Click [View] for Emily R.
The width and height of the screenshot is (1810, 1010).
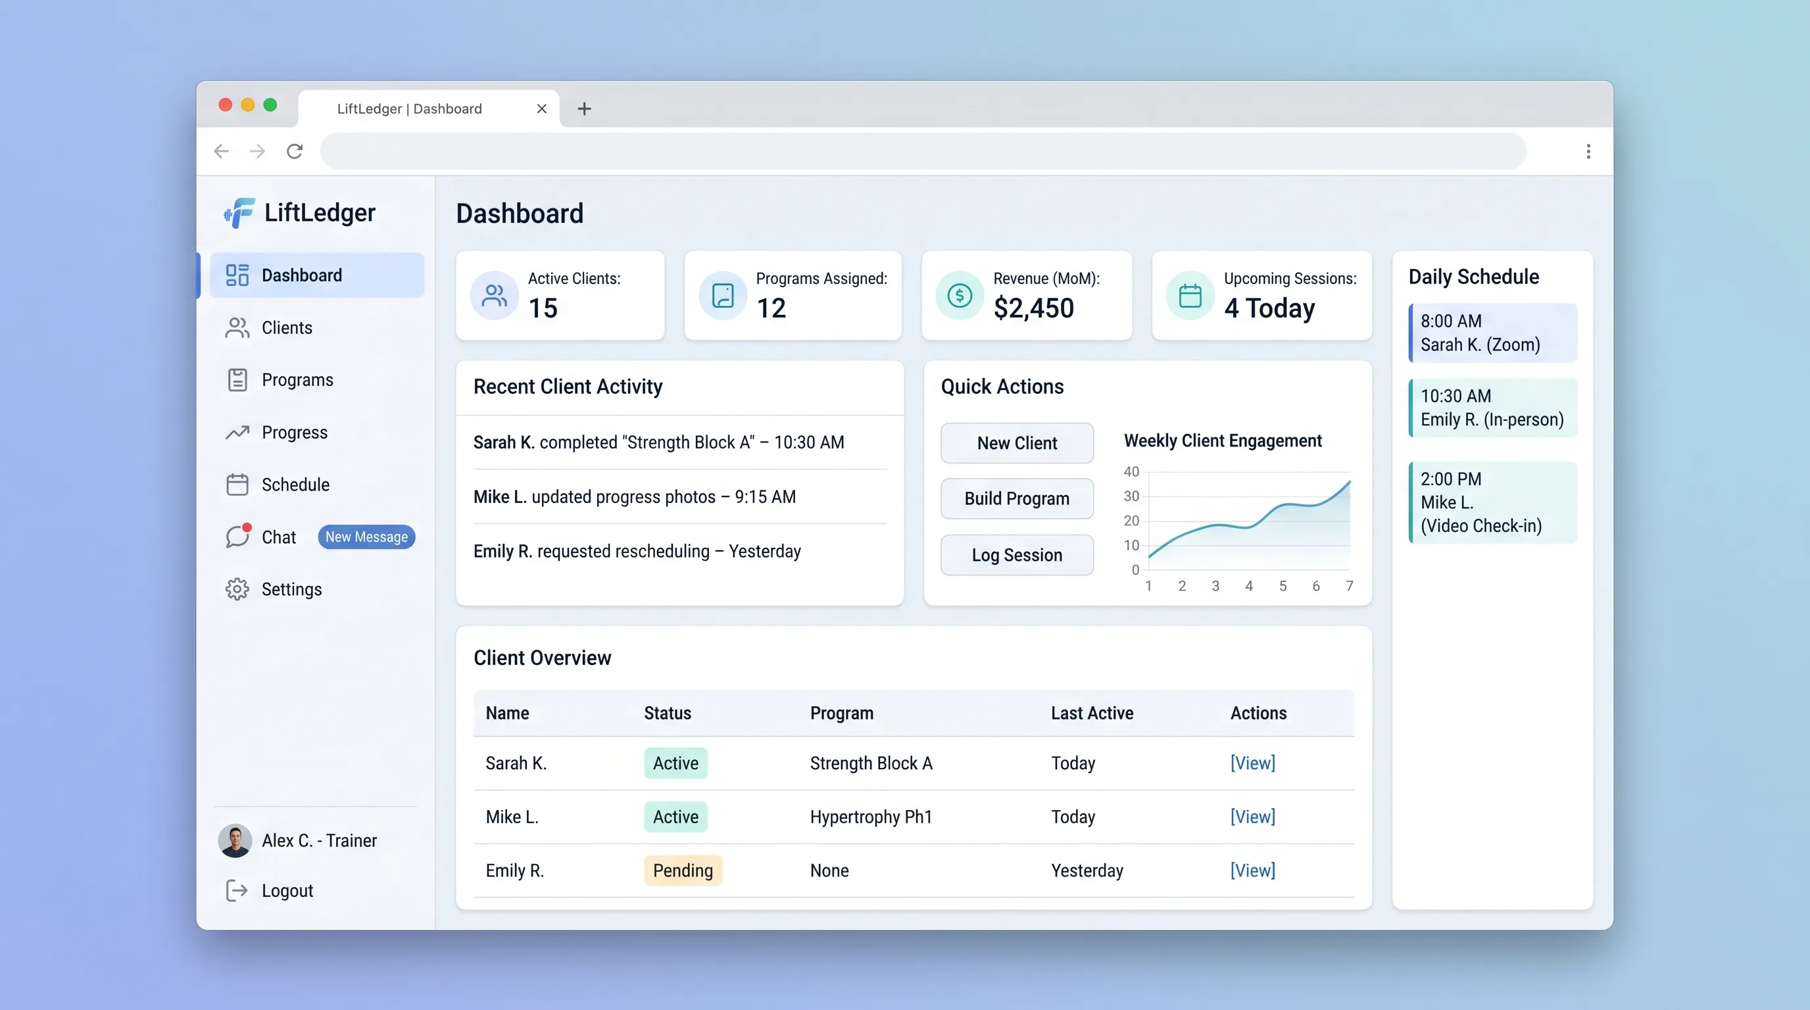1252,870
